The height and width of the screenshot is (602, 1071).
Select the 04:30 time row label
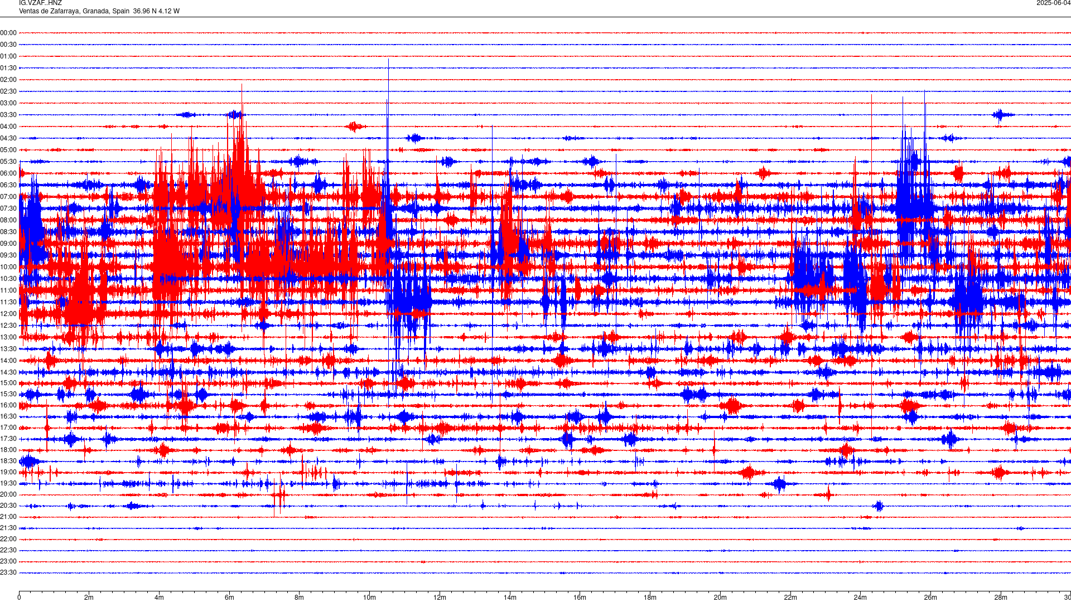point(8,138)
